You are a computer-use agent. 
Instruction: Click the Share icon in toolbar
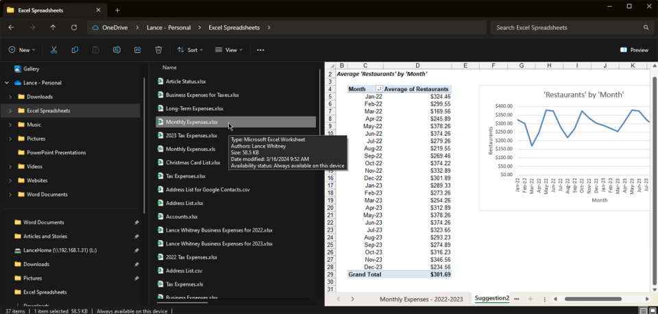click(x=138, y=50)
